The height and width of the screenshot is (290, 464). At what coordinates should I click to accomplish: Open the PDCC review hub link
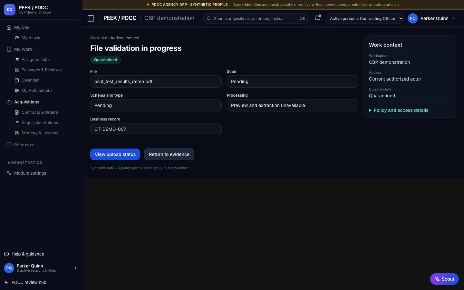29,282
